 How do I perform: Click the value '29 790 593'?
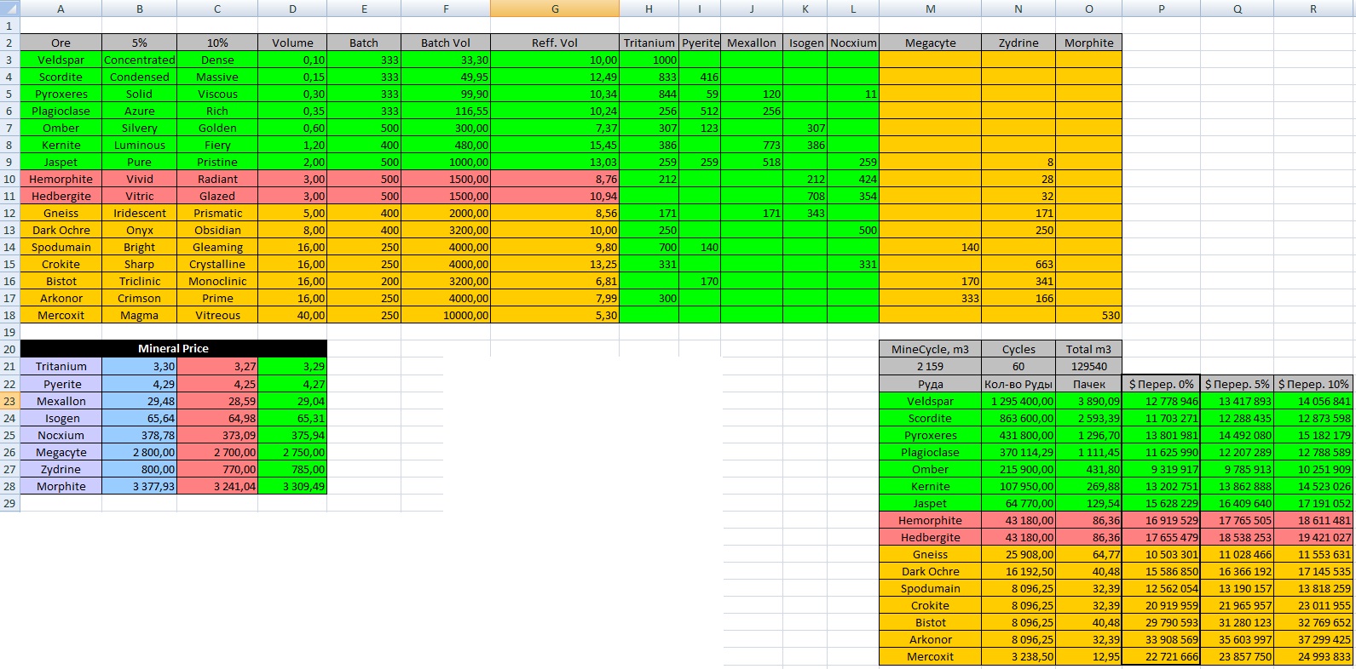click(1161, 622)
